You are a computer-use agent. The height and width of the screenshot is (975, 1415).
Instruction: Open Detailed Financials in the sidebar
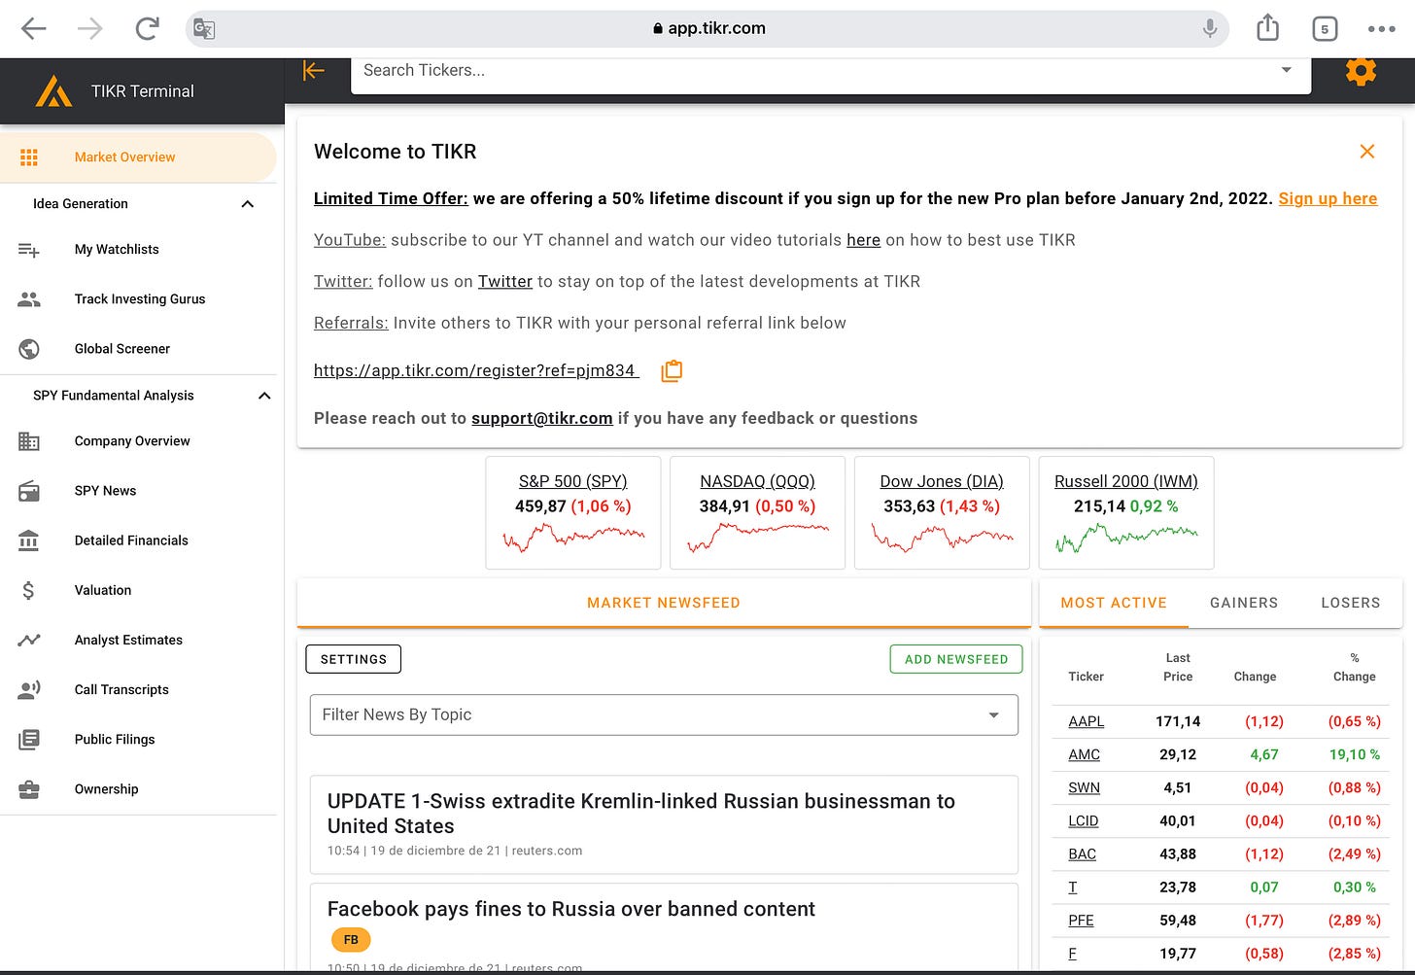[138, 540]
